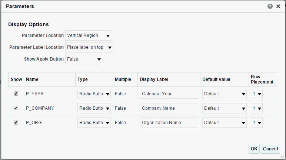
Task: Select the P_ORG name cell
Action: (50, 123)
